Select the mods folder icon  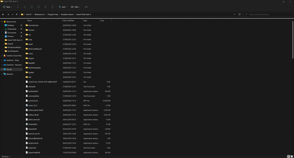point(27,53)
